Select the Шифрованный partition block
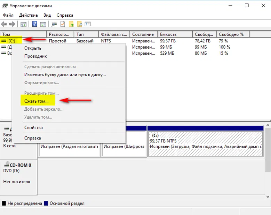Screen dimensions: 271x215 tap(124, 150)
